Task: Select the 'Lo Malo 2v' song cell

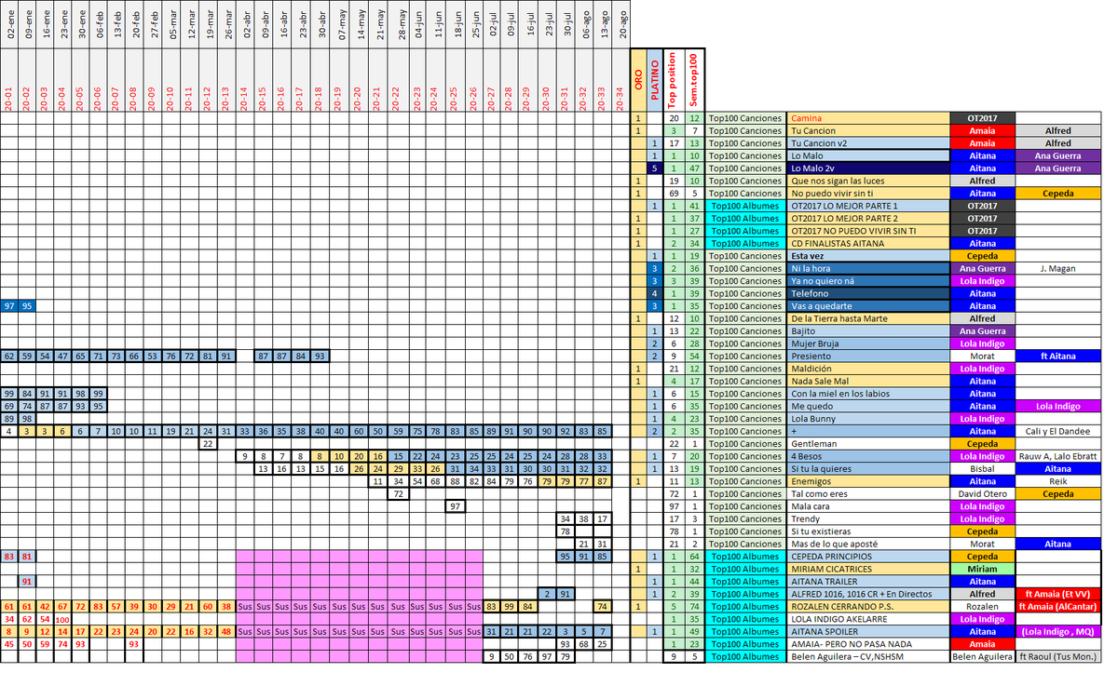Action: tap(867, 168)
